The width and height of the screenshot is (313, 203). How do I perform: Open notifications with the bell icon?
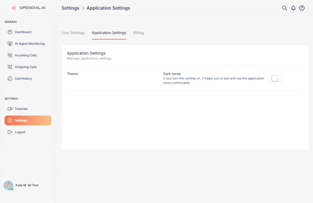[293, 8]
